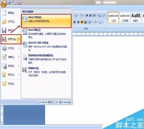Save as Word 模板(T) template

pyautogui.click(x=46, y=34)
